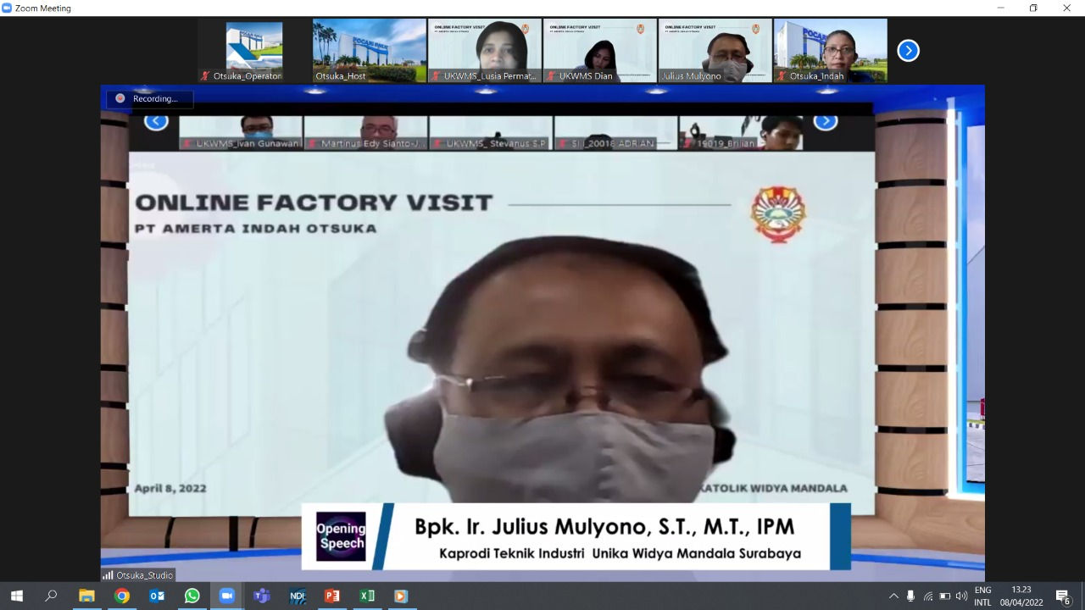This screenshot has height=610, width=1085.
Task: Close the Zoom Meeting window
Action: click(1067, 8)
